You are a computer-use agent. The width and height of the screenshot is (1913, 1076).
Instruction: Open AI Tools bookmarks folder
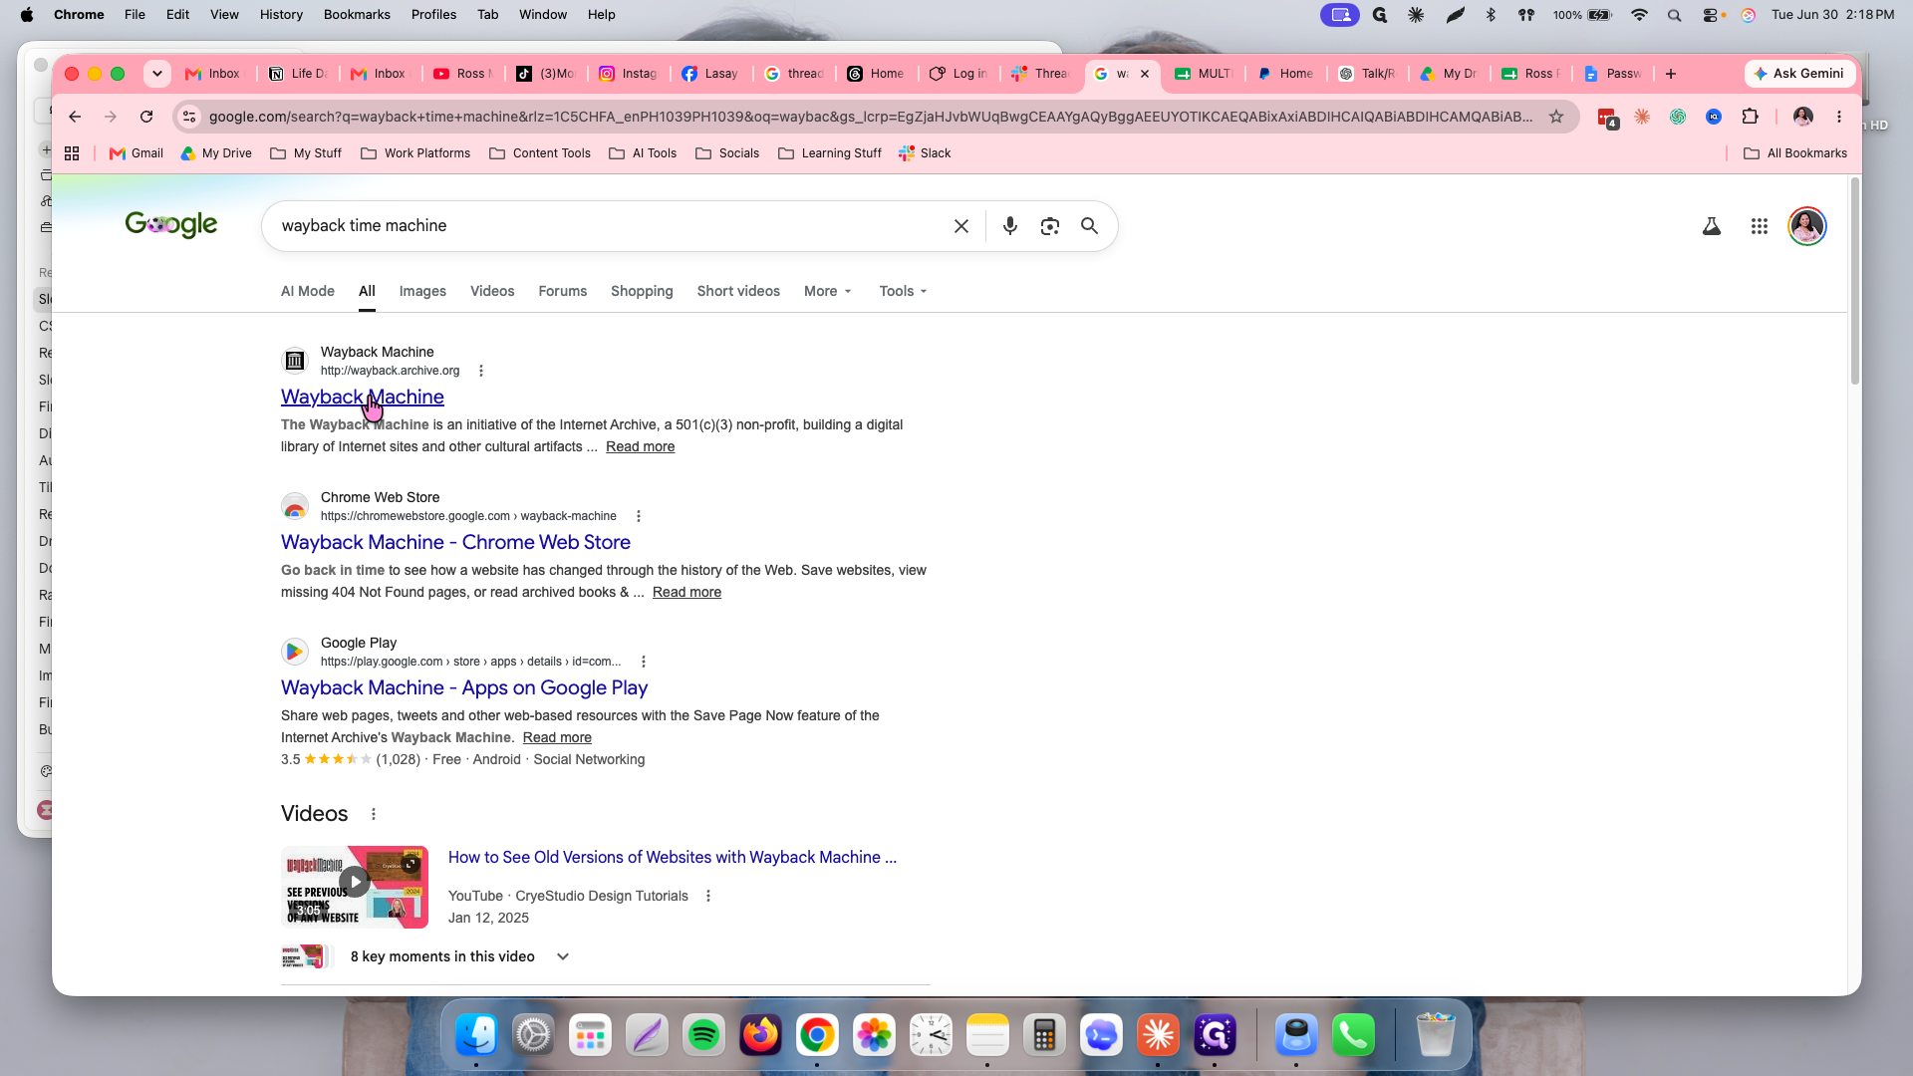(643, 153)
